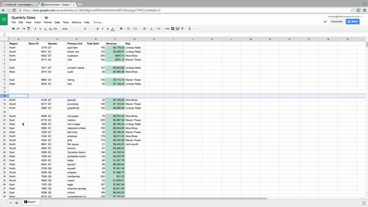Viewport: 368px width, 207px height.
Task: Insert a comment using toolbar icon
Action: pos(172,29)
